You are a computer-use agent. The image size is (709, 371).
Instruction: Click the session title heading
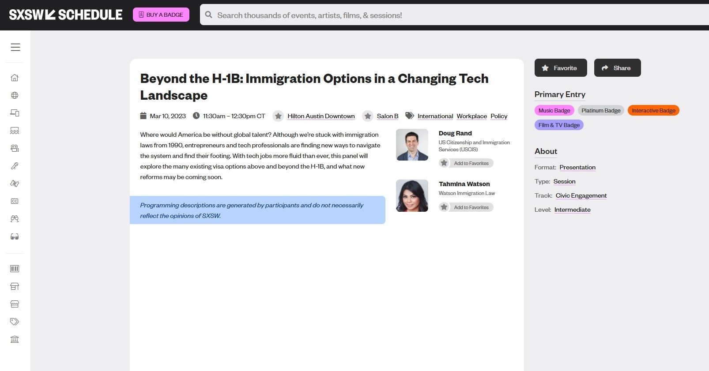coord(314,87)
